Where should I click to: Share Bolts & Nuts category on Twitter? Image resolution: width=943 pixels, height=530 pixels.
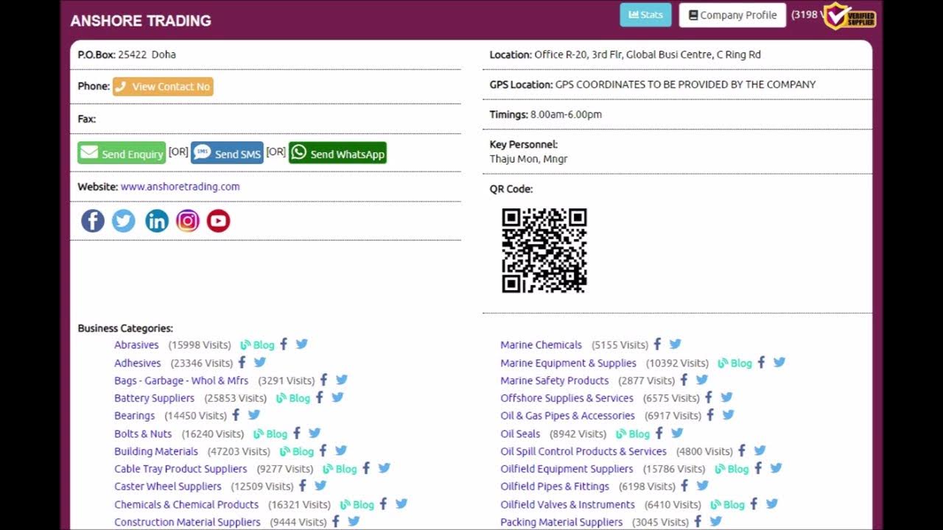315,433
